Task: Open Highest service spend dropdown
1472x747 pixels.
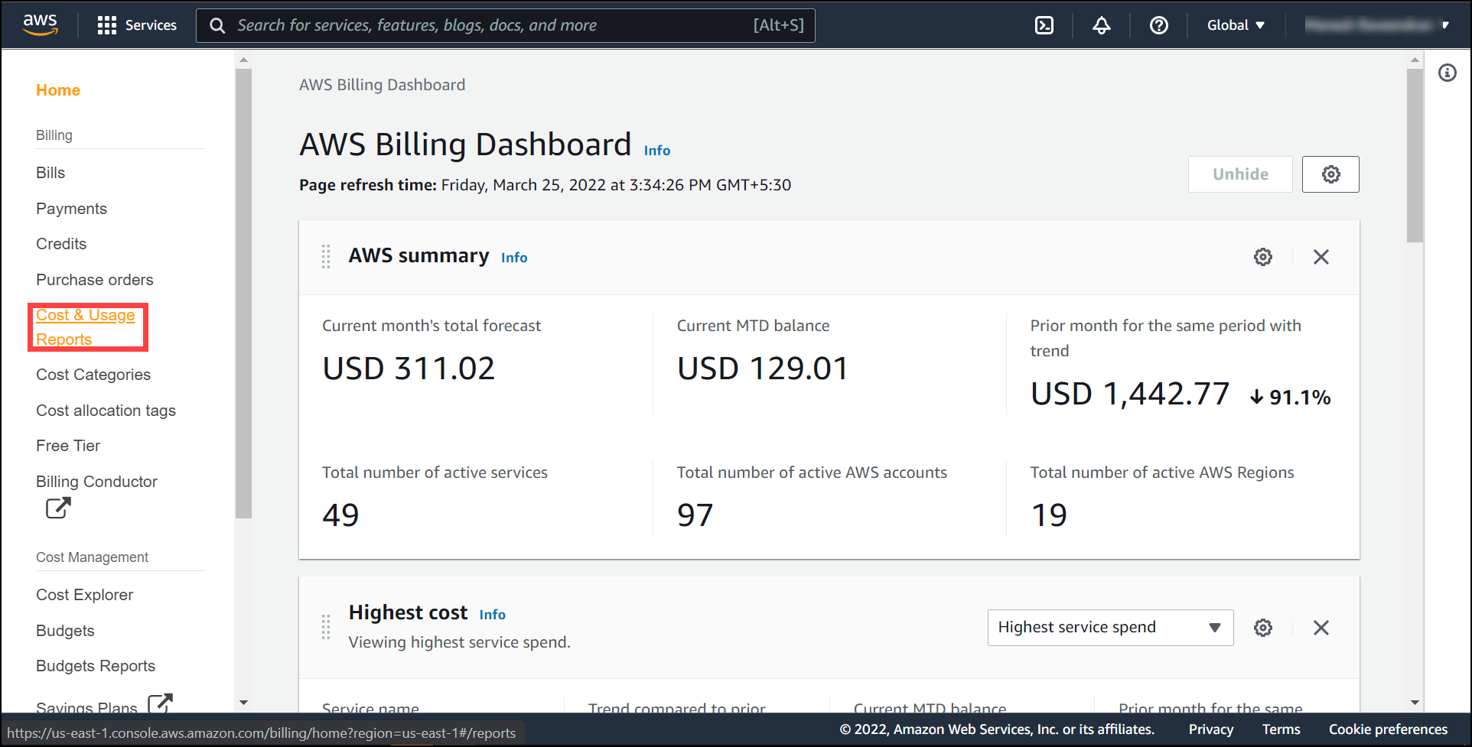Action: 1110,628
